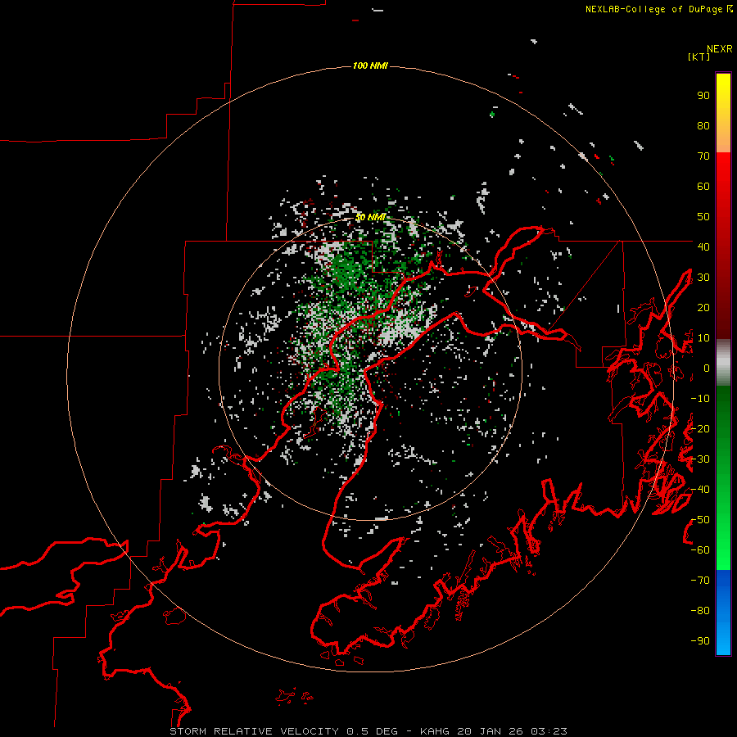Click the "-50" scale label
The width and height of the screenshot is (737, 737).
(x=700, y=520)
